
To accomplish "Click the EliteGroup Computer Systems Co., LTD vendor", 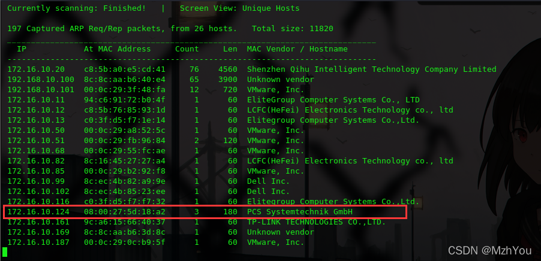I will click(333, 100).
